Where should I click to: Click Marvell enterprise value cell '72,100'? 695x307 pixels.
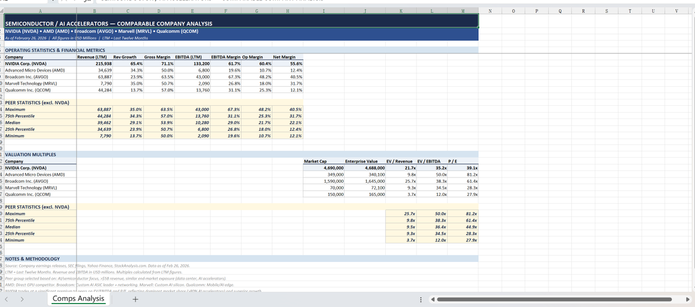pyautogui.click(x=365, y=188)
